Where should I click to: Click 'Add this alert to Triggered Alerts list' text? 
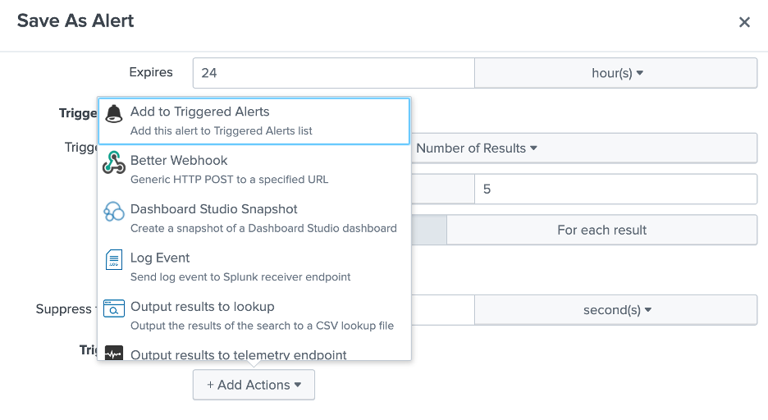click(221, 130)
